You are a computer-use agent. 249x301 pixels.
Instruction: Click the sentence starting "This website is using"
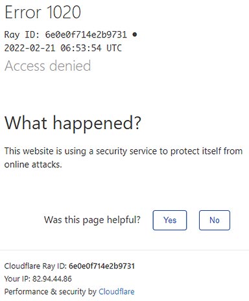123,158
